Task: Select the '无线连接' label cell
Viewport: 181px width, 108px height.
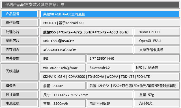Action: click(20, 72)
